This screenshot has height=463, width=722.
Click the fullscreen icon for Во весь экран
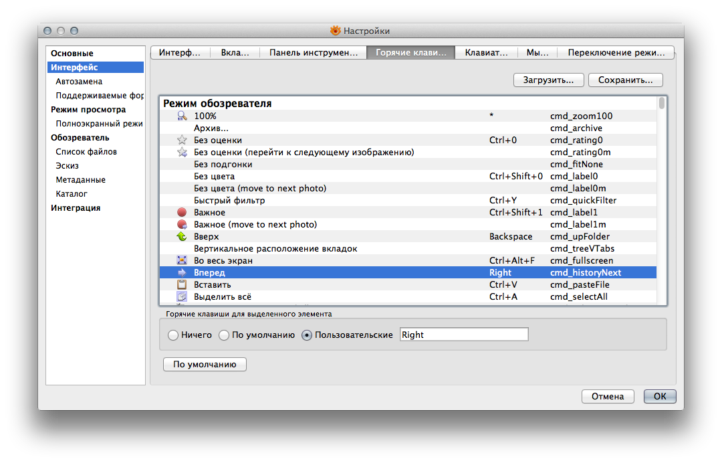click(182, 260)
